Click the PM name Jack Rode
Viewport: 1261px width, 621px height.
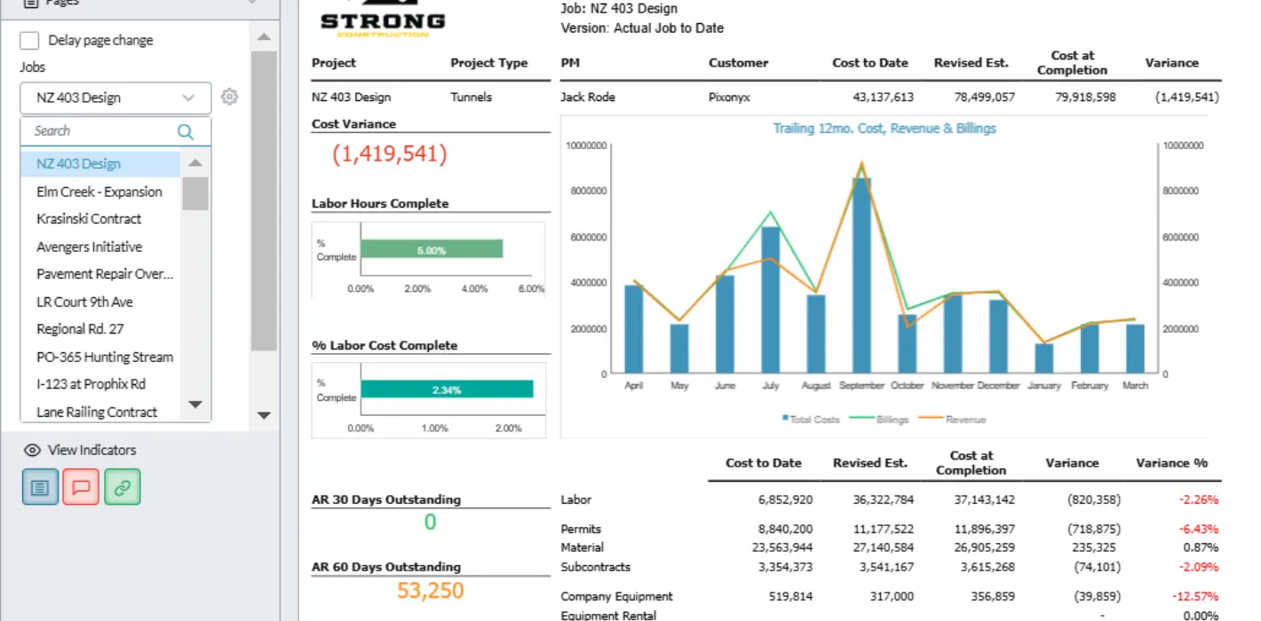(x=588, y=98)
